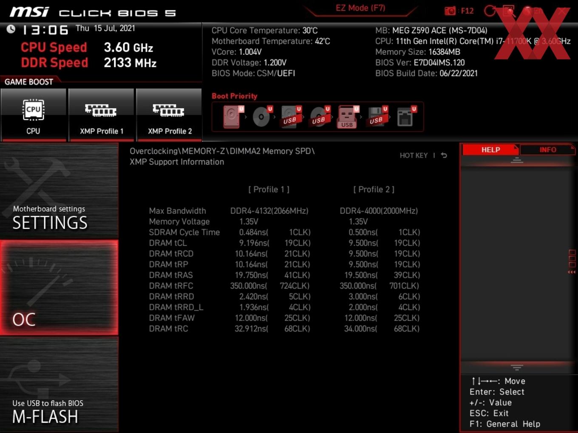Click the 34.000ns tRC value
This screenshot has height=433, width=578.
(x=361, y=329)
